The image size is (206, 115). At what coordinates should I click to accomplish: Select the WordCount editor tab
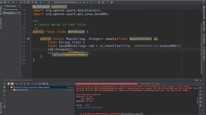pyautogui.click(x=12, y=13)
